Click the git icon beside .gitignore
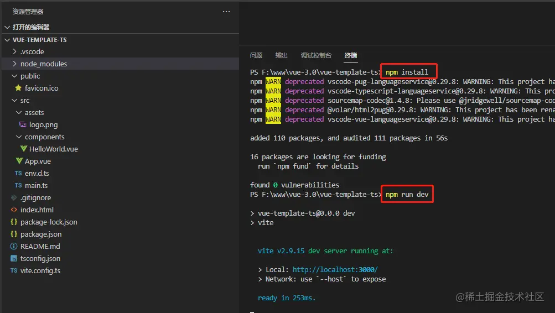The image size is (555, 313). click(14, 198)
